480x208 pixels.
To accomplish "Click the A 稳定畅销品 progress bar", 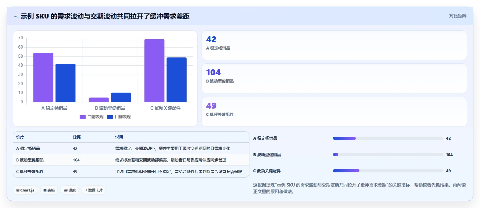I will pos(388,138).
